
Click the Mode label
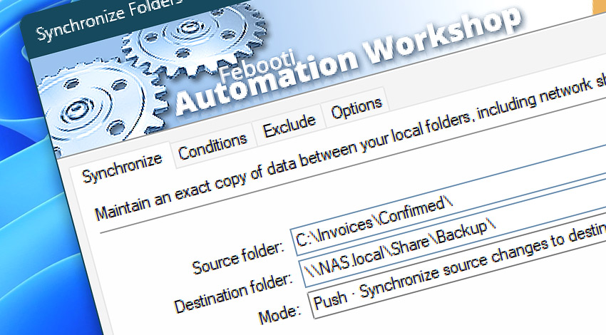[279, 314]
